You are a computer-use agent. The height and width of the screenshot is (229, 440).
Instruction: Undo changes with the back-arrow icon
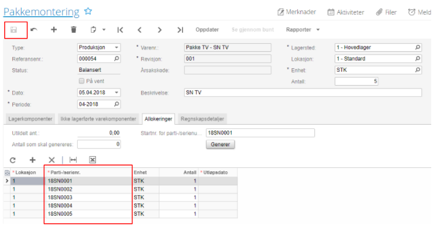click(34, 29)
